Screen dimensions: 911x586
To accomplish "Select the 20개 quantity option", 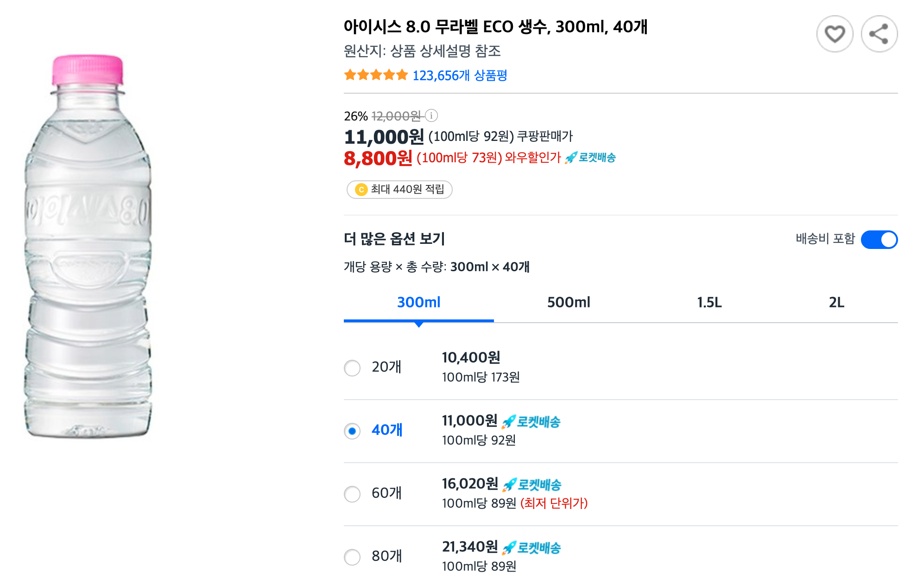I will [353, 368].
